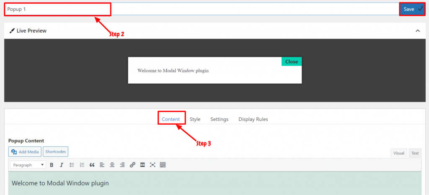429x195 pixels.
Task: Close the preview popup
Action: point(292,62)
